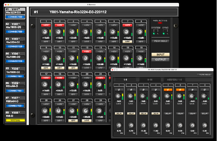Enable DELAY on output channel 5
Viewport: 217px width, 141px height.
168,114
